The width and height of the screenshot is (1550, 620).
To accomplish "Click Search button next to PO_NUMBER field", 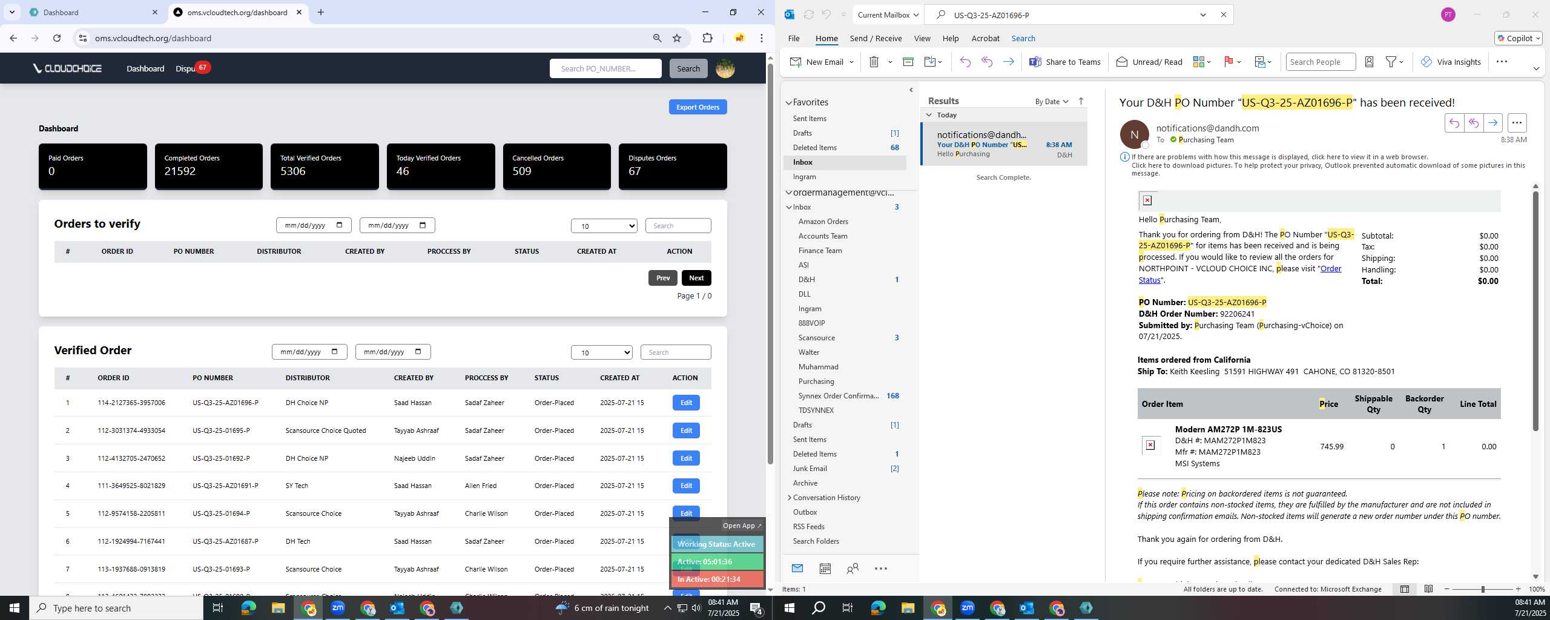I will [x=688, y=68].
